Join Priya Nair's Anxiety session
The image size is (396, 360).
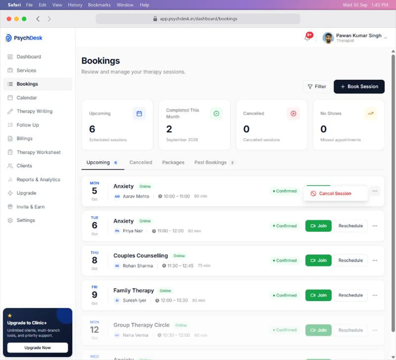pyautogui.click(x=318, y=226)
